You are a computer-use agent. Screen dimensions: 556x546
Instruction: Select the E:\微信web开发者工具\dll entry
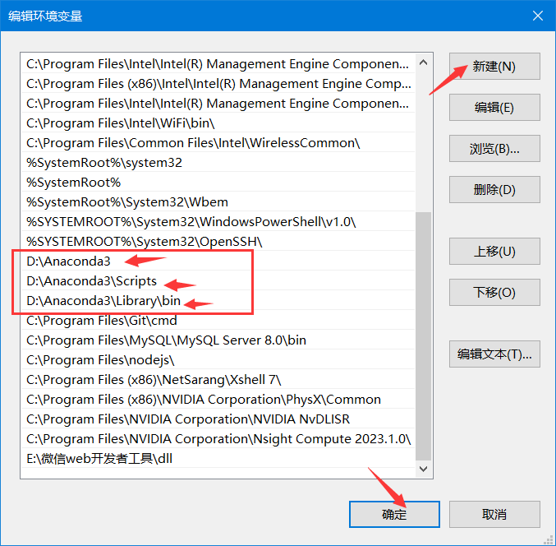click(x=218, y=459)
